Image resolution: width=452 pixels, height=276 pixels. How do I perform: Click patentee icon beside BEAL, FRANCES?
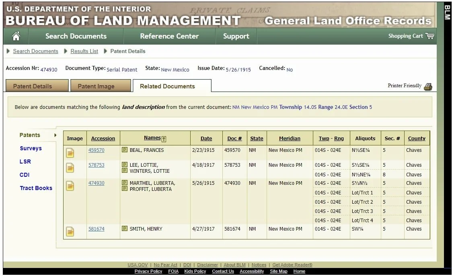[x=125, y=149]
